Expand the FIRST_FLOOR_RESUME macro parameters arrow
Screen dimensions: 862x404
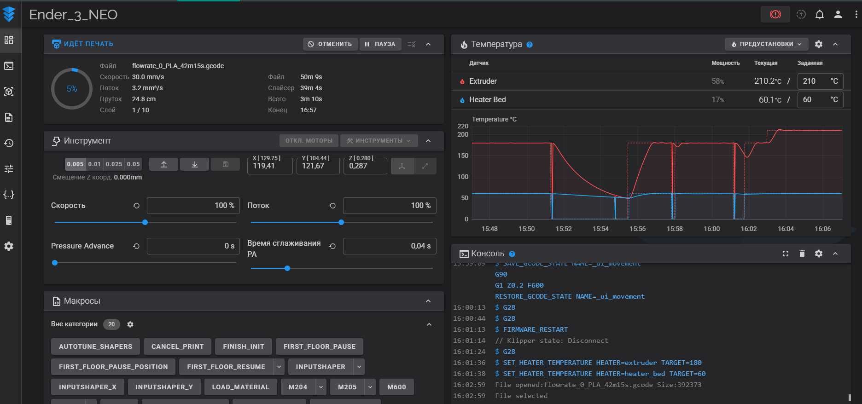tap(279, 367)
